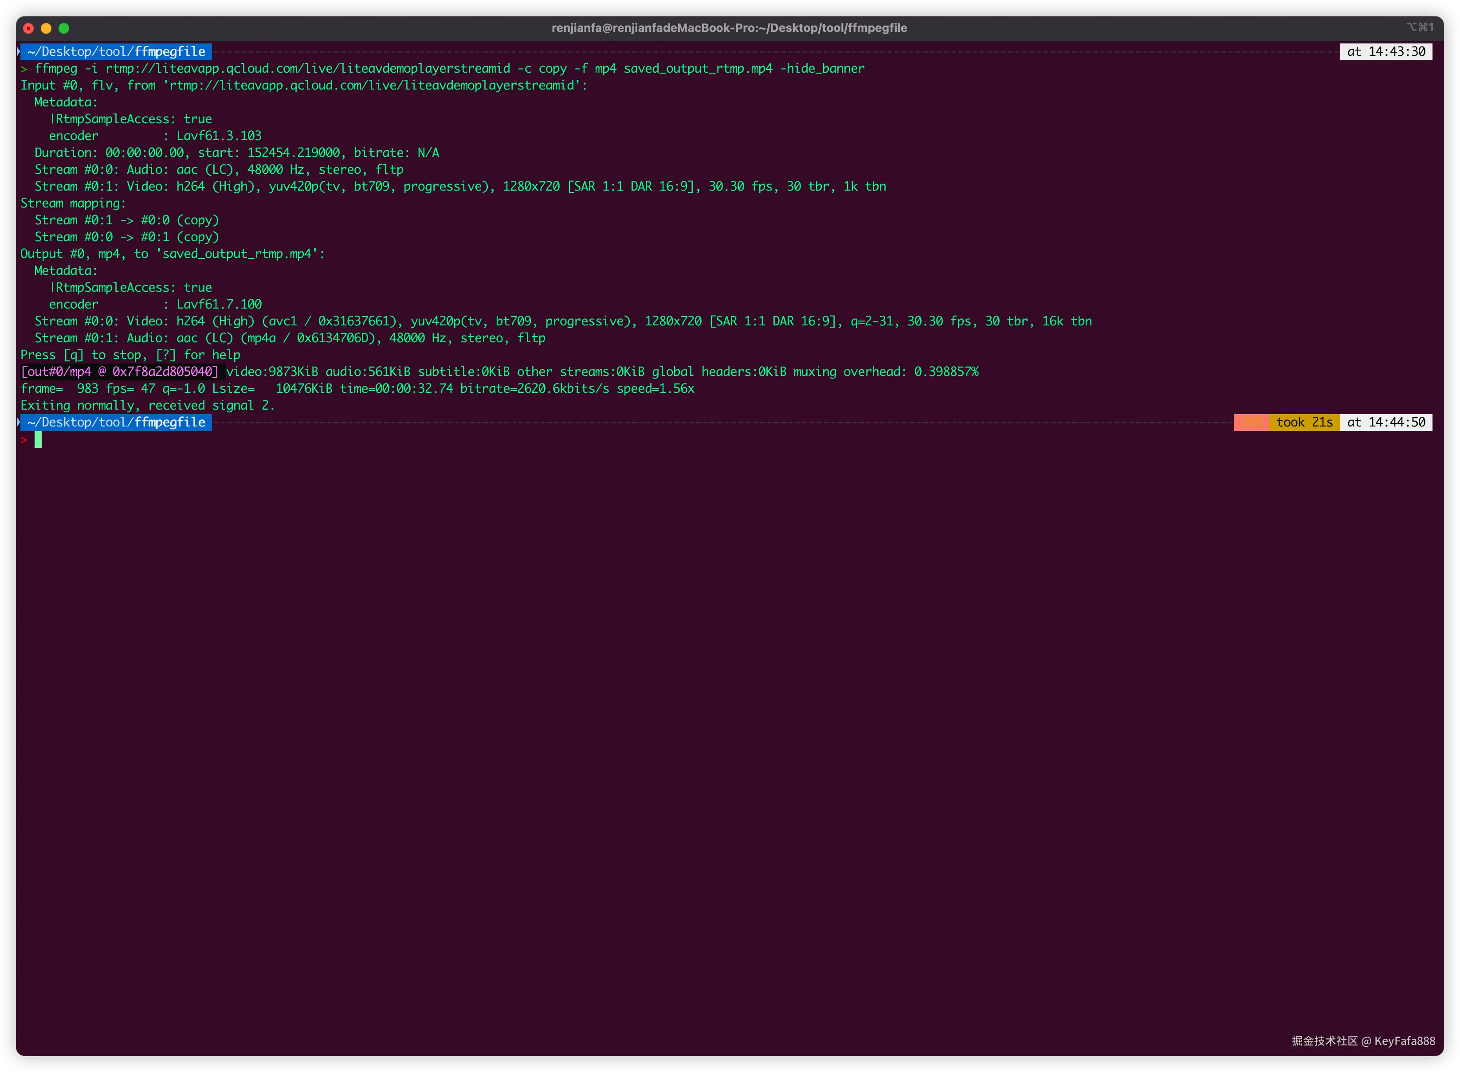Click the first ~/Desktop/tool/ffmpegfile path segment
1460x1072 pixels.
click(x=116, y=52)
